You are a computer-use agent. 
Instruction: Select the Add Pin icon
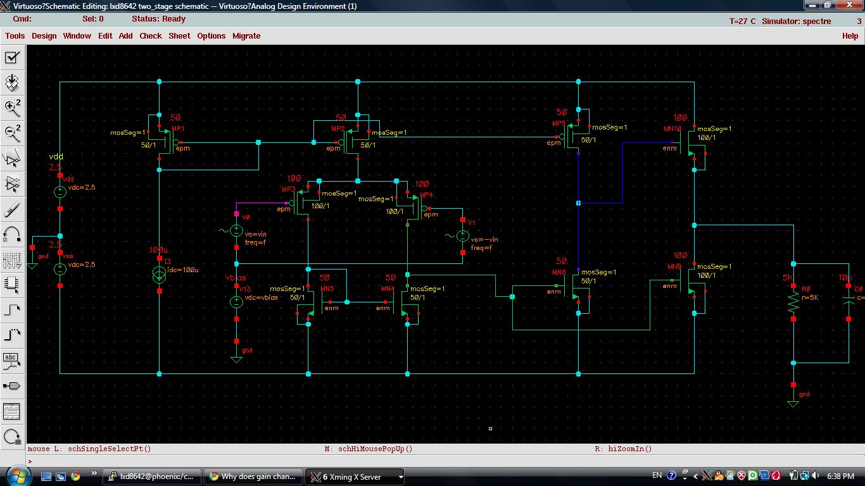(x=12, y=386)
